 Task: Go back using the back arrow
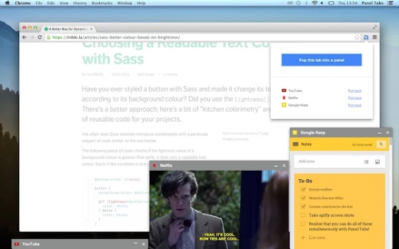pos(25,37)
